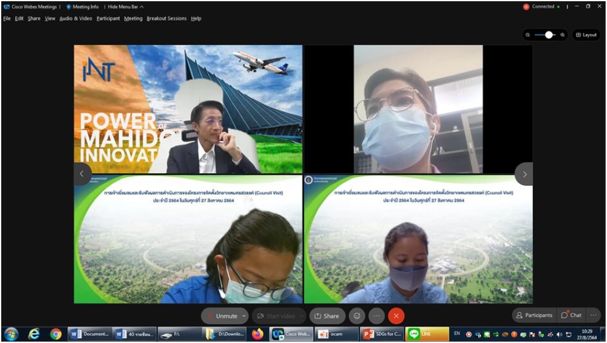Go to the previous page of videos
The image size is (607, 343).
(83, 174)
